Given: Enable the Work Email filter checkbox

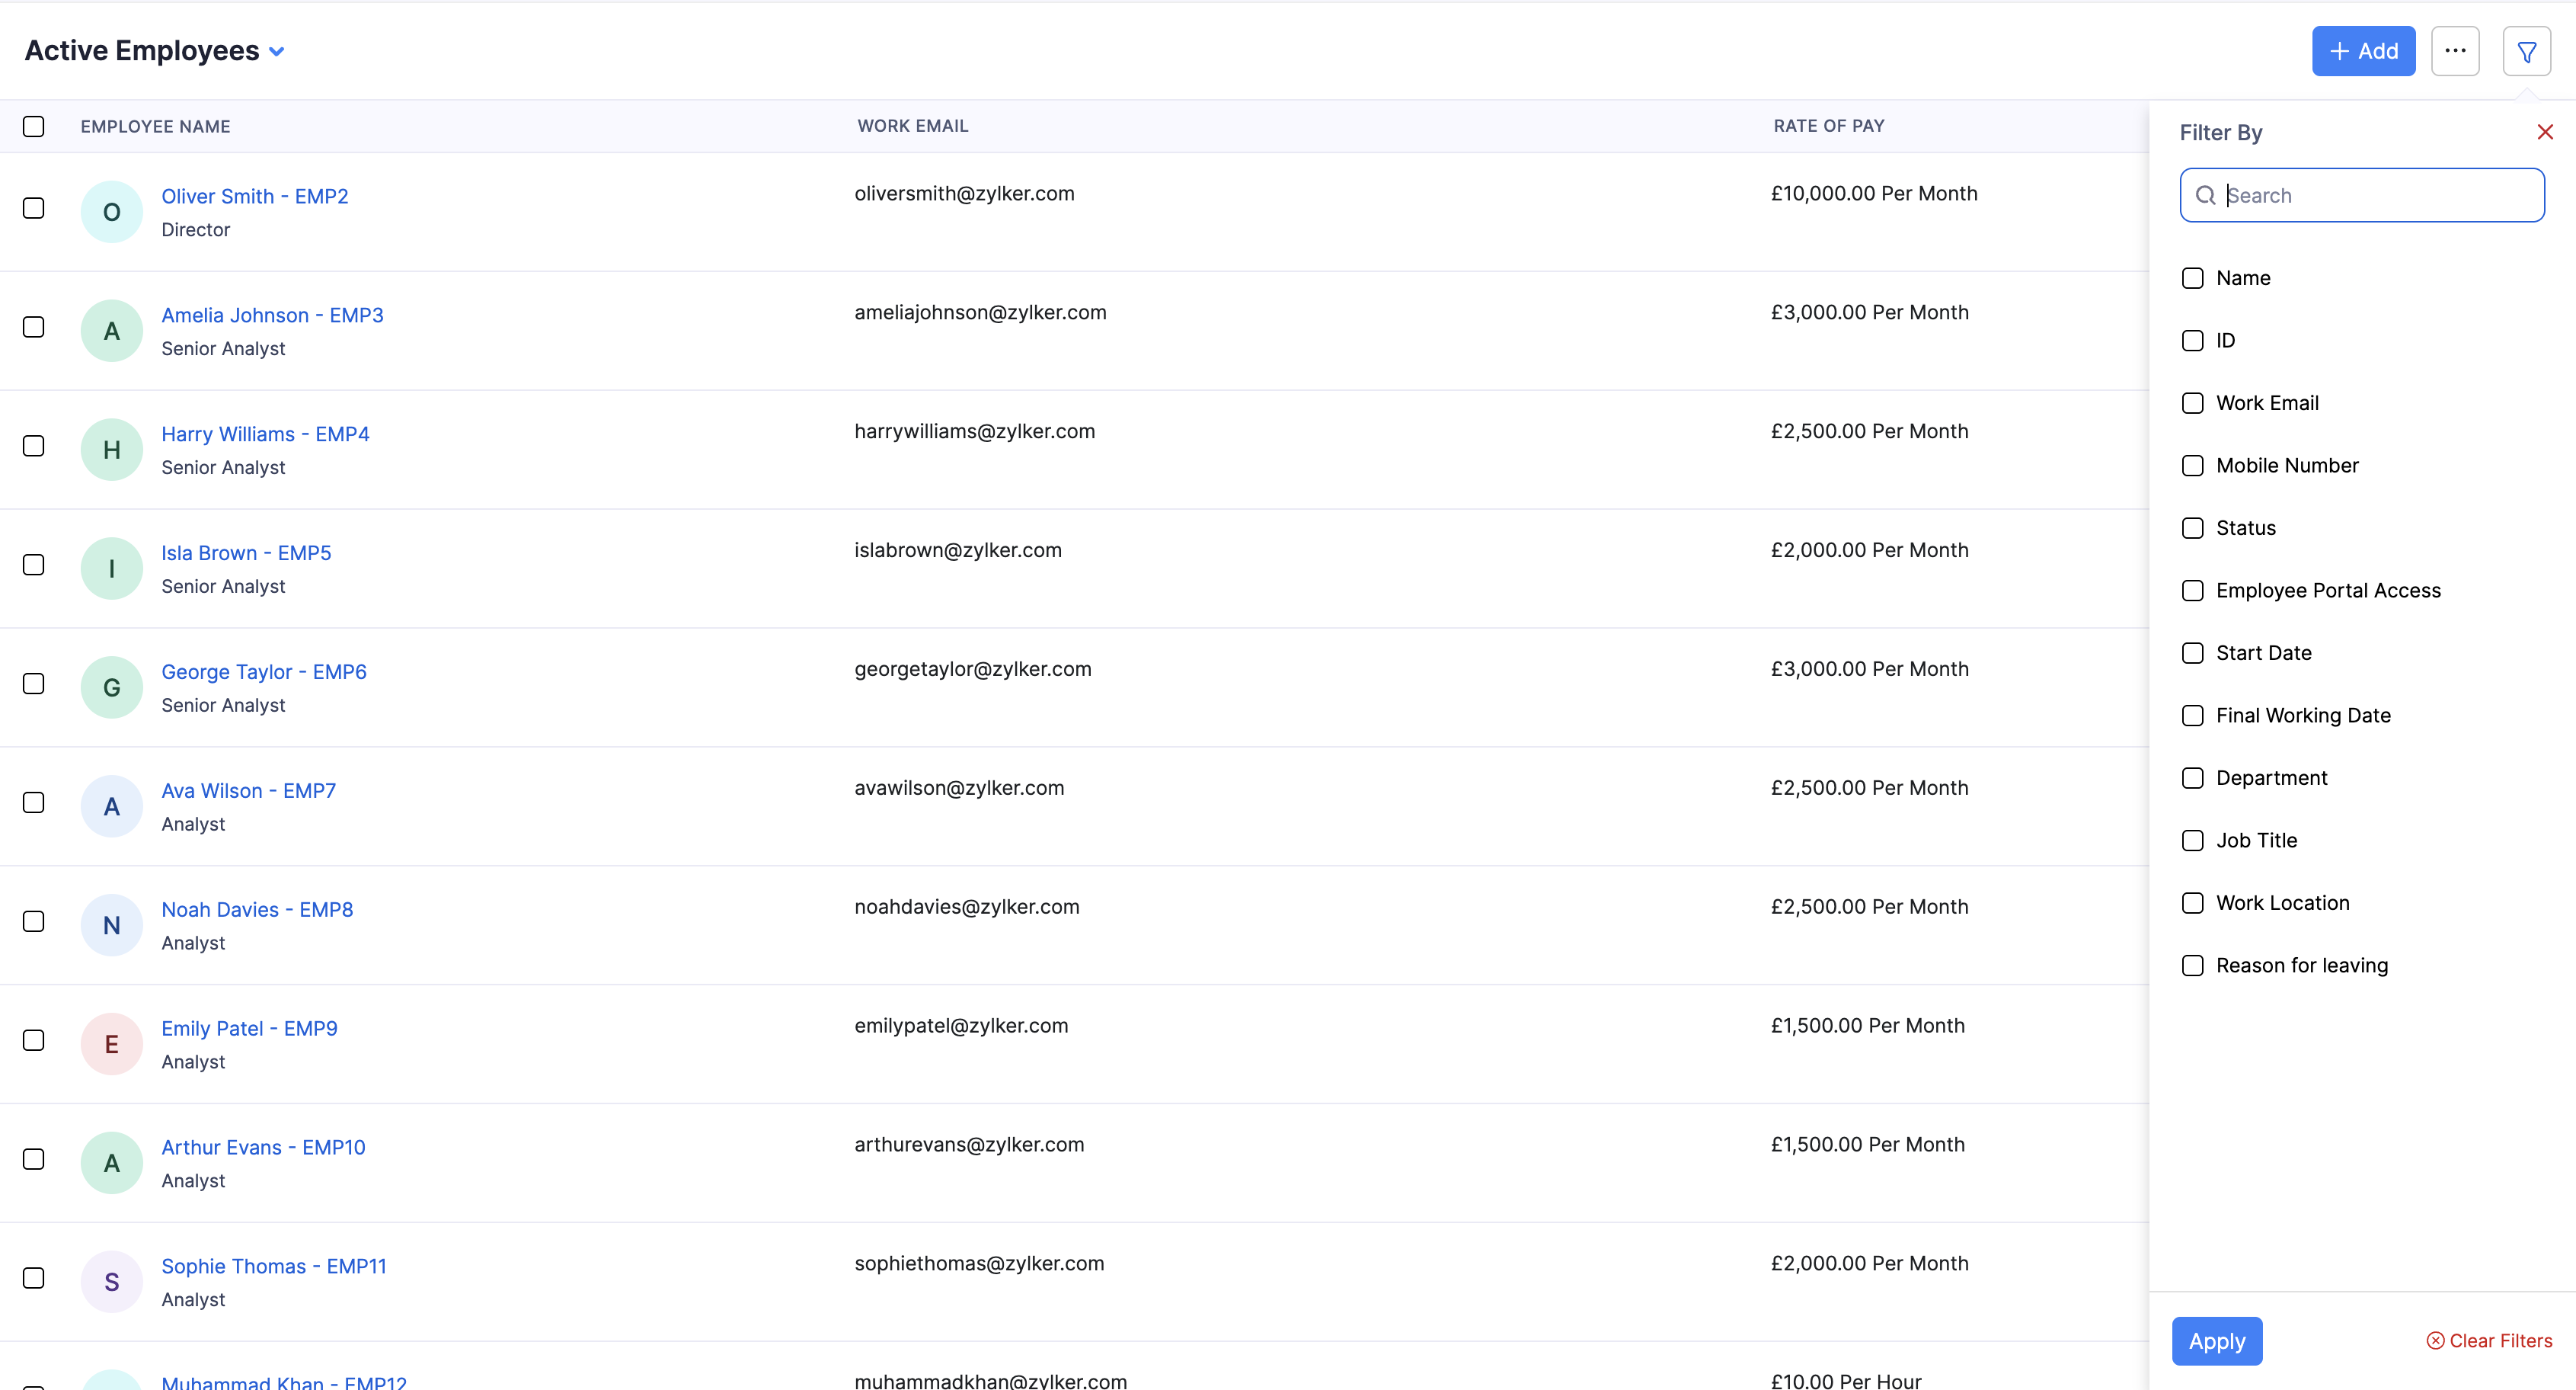Looking at the screenshot, I should (2192, 403).
